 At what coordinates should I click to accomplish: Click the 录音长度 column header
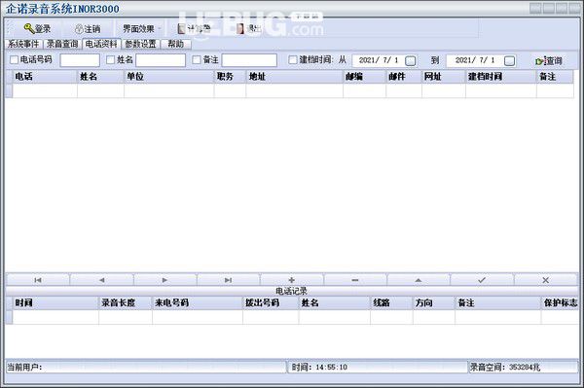click(126, 303)
